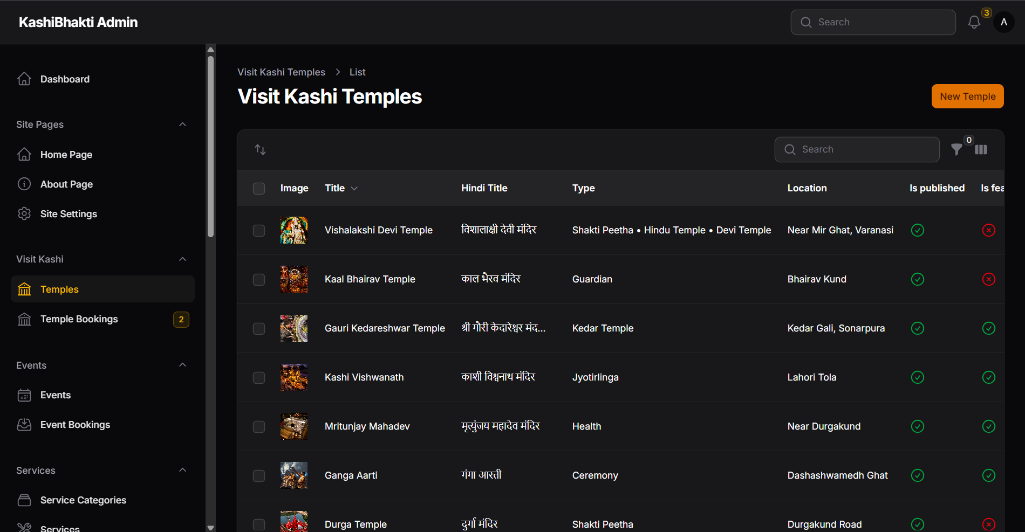Click the Dashboard house icon
The image size is (1025, 532).
tap(24, 79)
